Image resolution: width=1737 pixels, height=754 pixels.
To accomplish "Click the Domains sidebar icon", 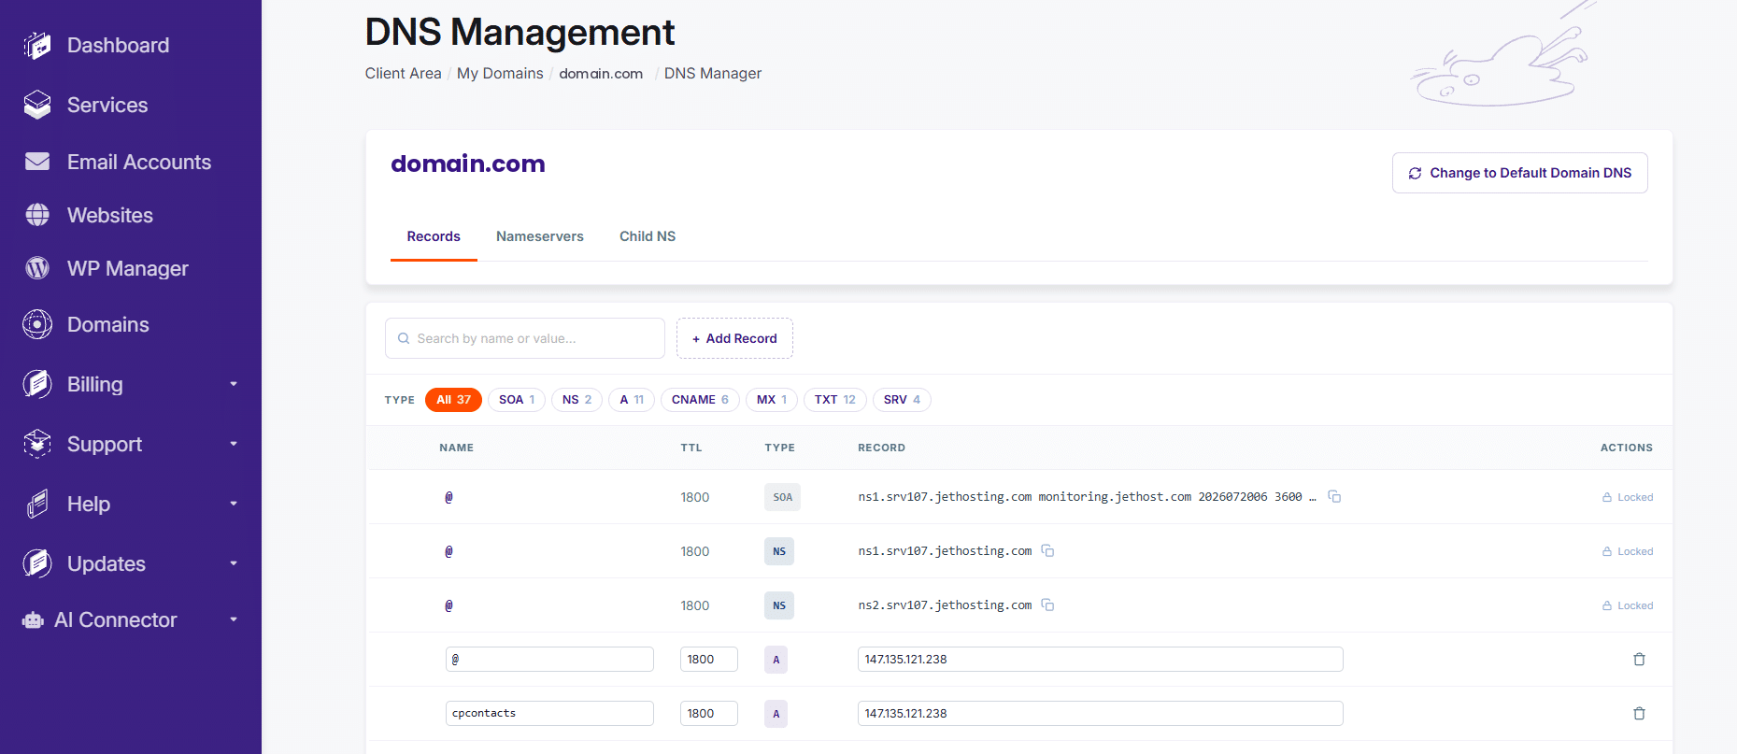I will click(x=37, y=324).
